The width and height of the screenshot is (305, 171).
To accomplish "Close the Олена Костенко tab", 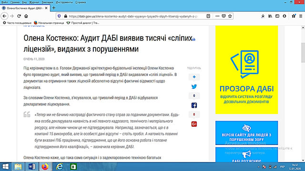I will pyautogui.click(x=46, y=8).
